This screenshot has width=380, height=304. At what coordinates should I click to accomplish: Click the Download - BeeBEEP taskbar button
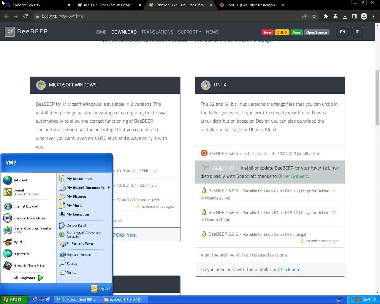tap(78, 300)
